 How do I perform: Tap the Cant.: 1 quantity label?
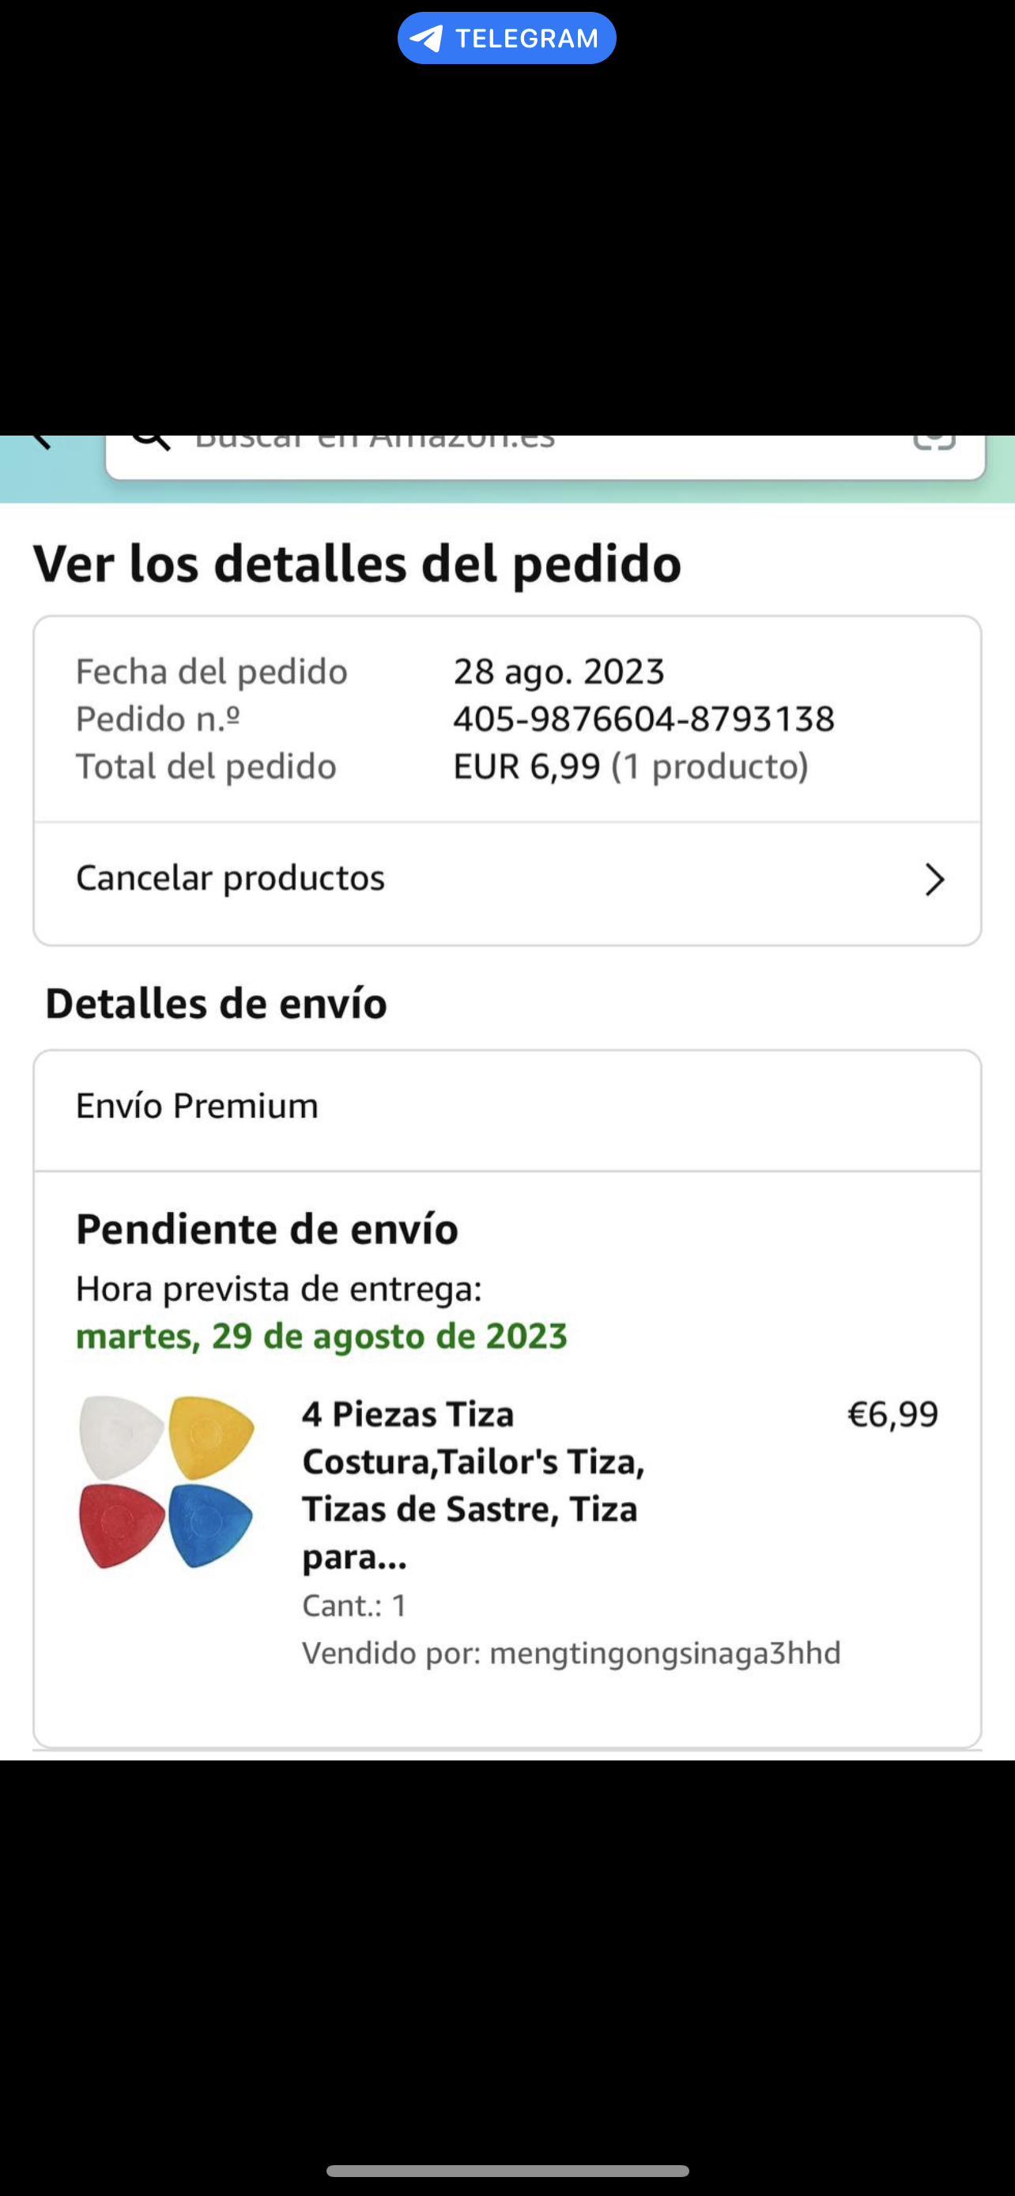click(354, 1606)
